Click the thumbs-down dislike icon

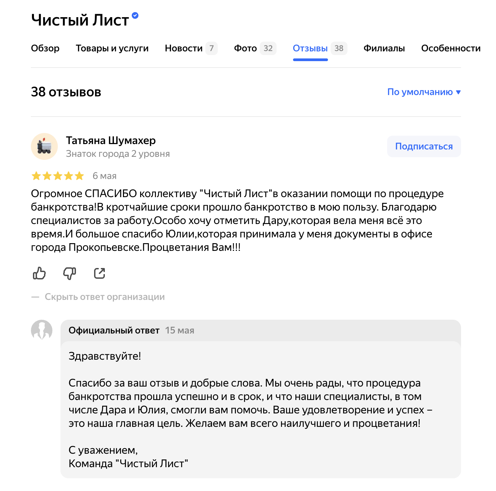pyautogui.click(x=70, y=273)
